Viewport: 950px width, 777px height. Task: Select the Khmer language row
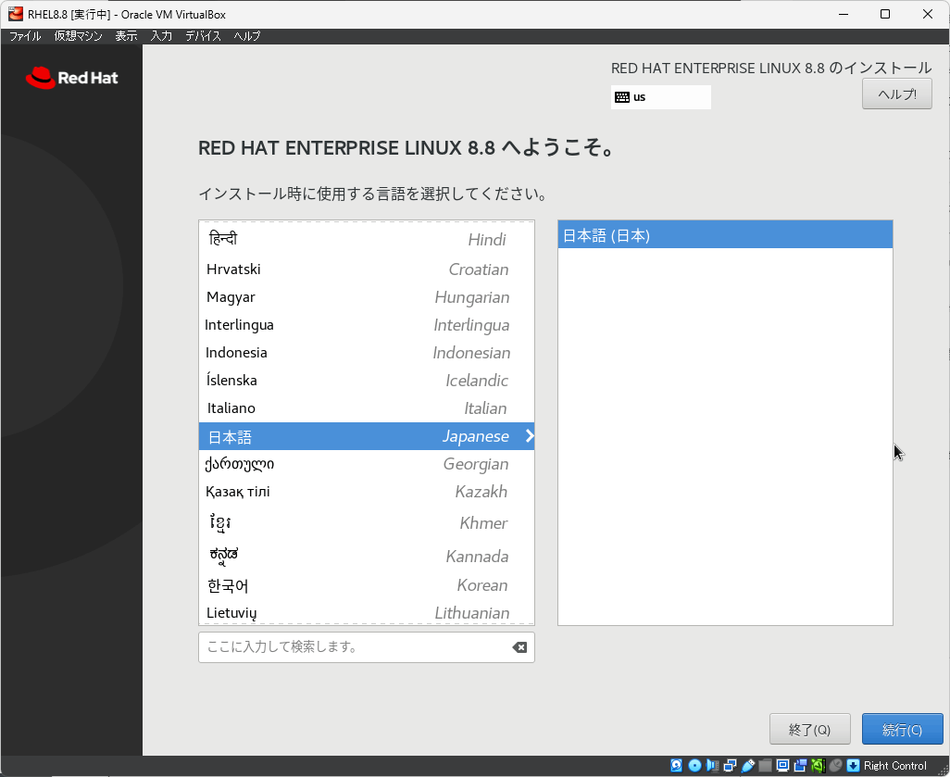coord(367,522)
